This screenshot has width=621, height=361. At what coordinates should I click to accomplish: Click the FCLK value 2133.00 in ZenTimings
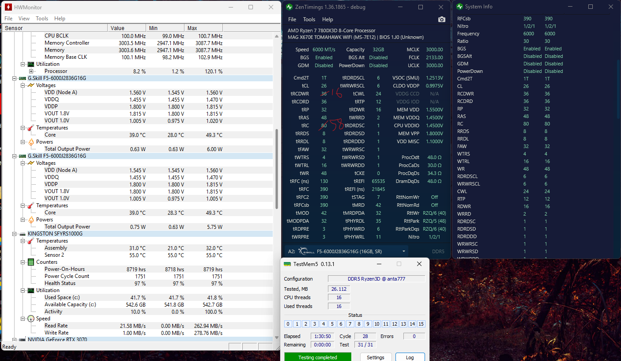(434, 57)
